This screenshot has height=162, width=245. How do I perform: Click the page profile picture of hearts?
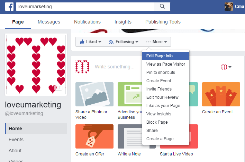click(x=36, y=65)
